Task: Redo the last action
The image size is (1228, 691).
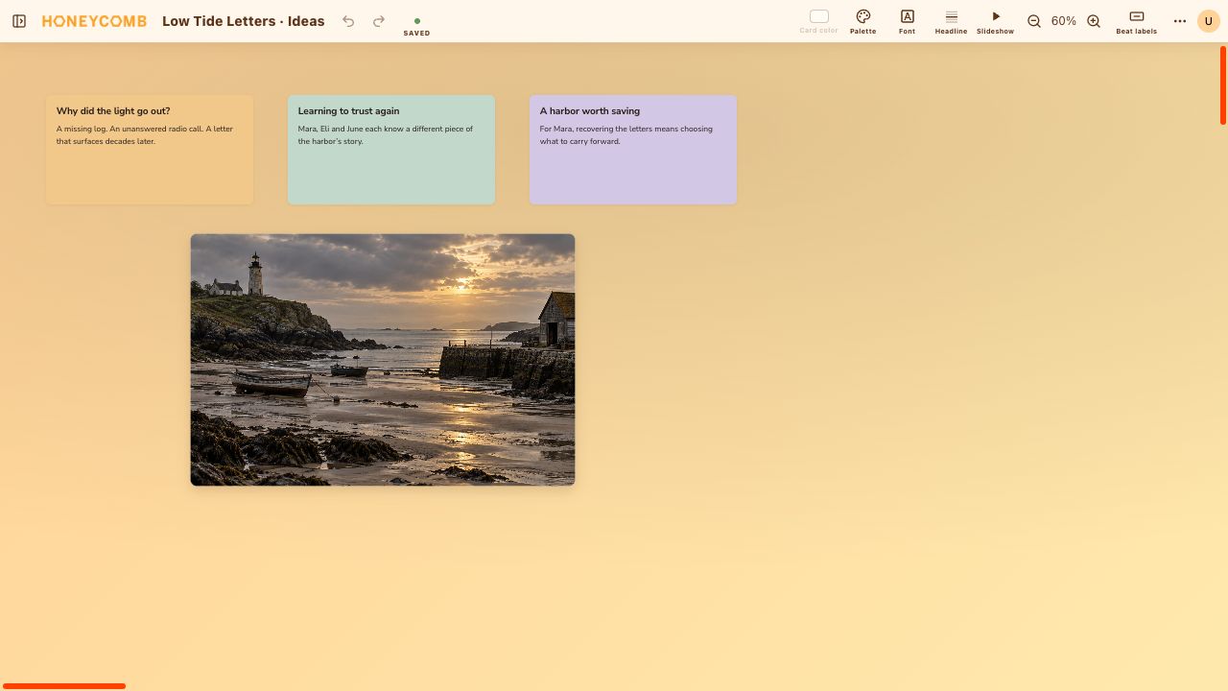Action: (379, 21)
